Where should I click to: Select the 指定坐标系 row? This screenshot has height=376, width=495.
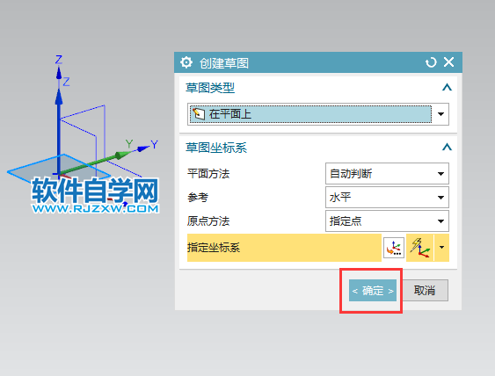[284, 248]
